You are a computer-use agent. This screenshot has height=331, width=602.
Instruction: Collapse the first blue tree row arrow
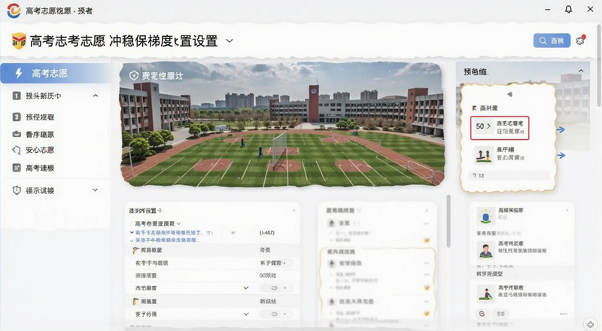pos(132,232)
